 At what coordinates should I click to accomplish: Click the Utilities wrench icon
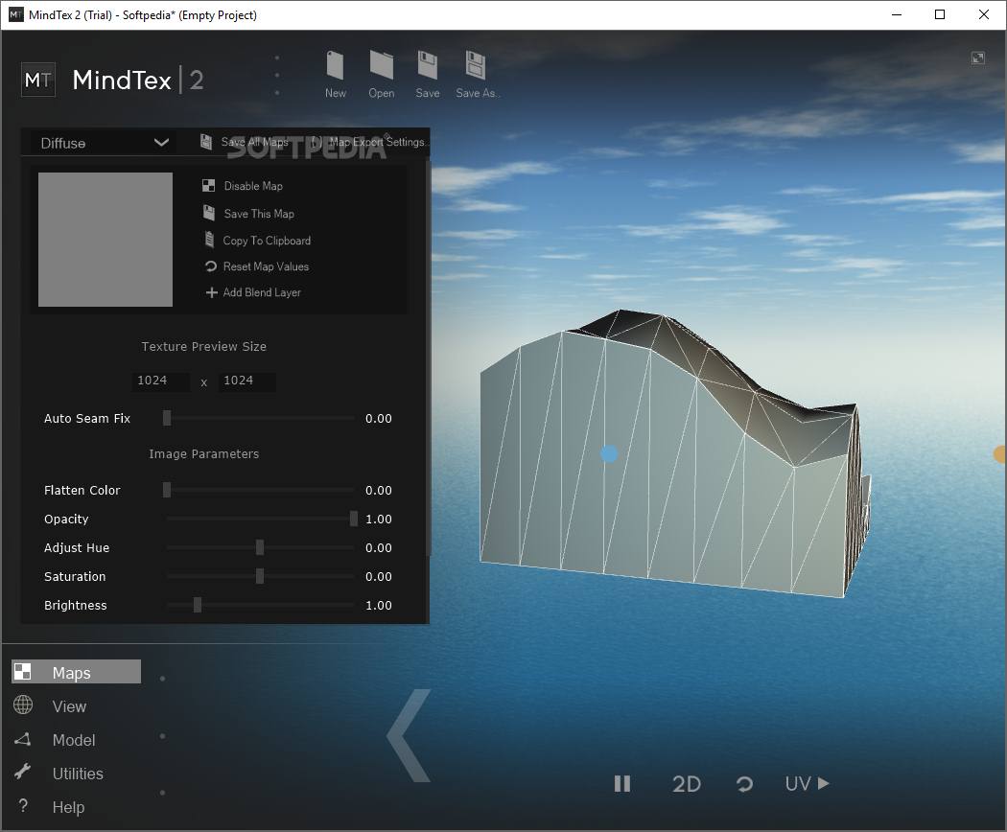click(22, 772)
